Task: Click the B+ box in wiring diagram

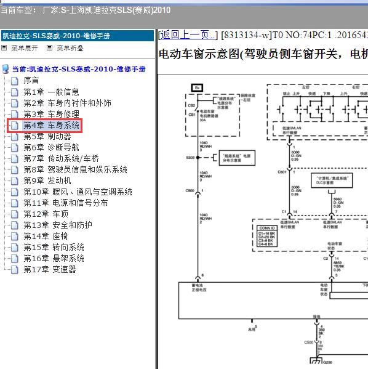Action: point(197,87)
